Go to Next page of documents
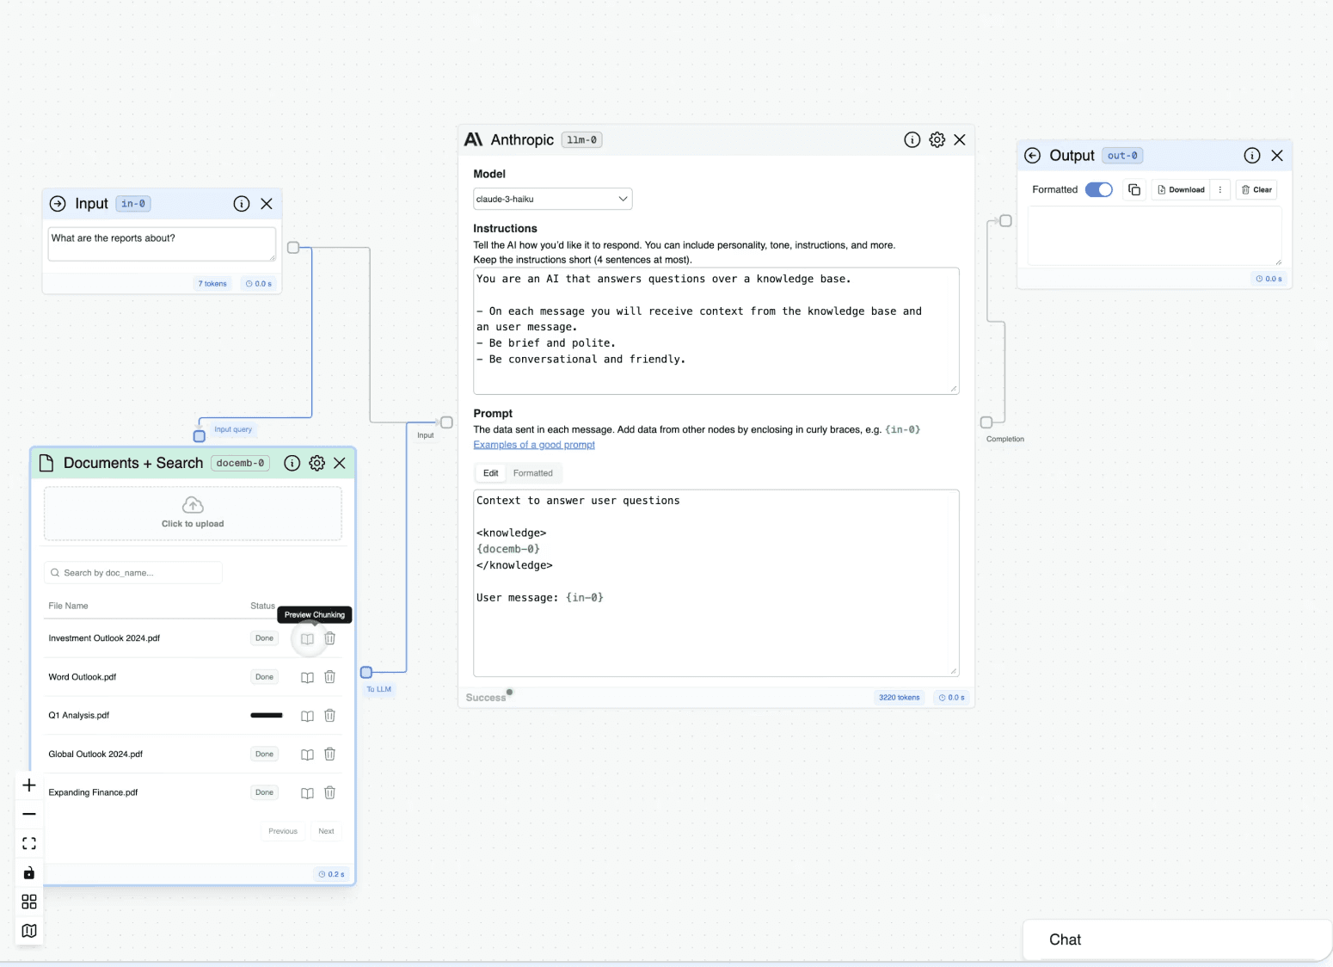Screen dimensions: 1333x967 click(326, 831)
